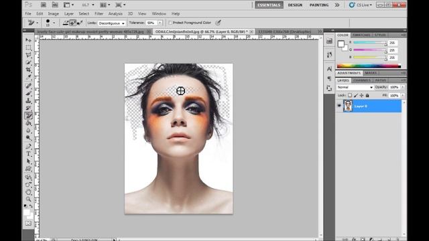Select the Zoom tool in toolbox
Image resolution: width=429 pixels, height=241 pixels.
pos(28,199)
